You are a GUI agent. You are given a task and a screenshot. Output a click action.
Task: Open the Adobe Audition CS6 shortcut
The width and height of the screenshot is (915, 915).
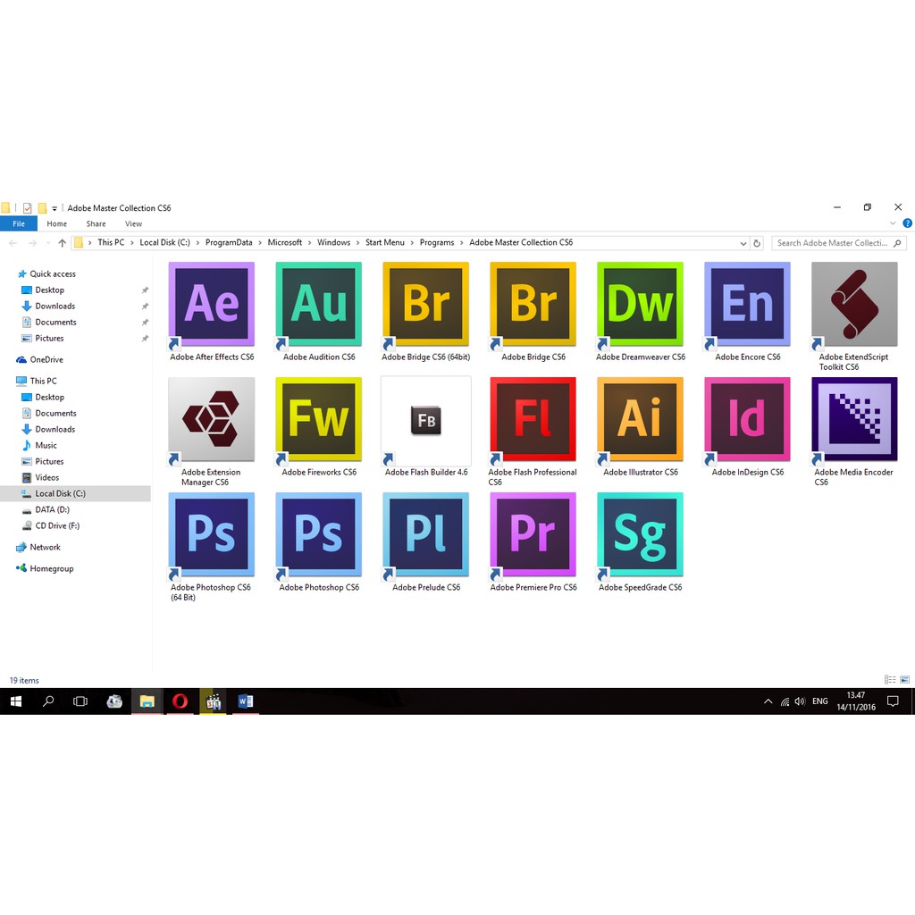pos(319,305)
